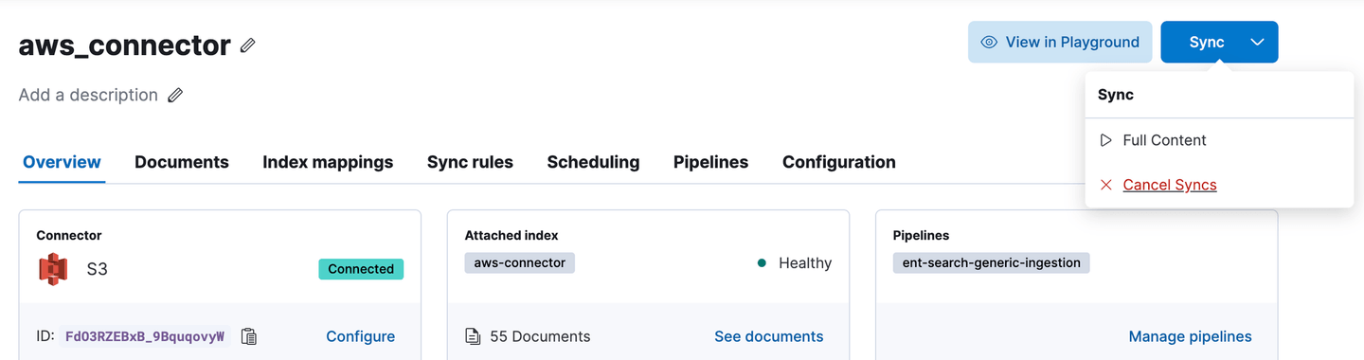Viewport: 1364px width, 360px height.
Task: Edit description using pencil icon
Action: click(175, 95)
